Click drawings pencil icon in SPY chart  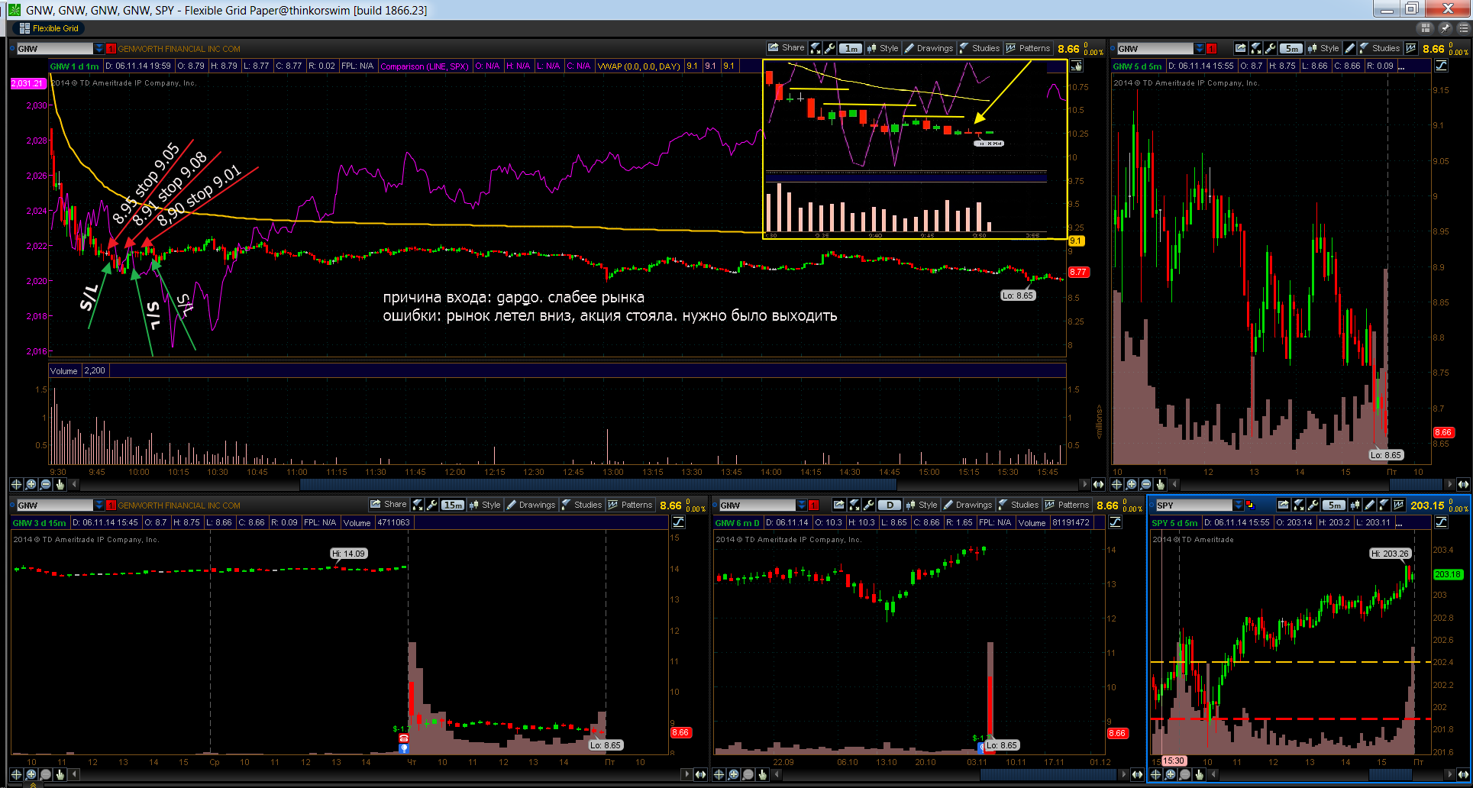coord(1370,505)
